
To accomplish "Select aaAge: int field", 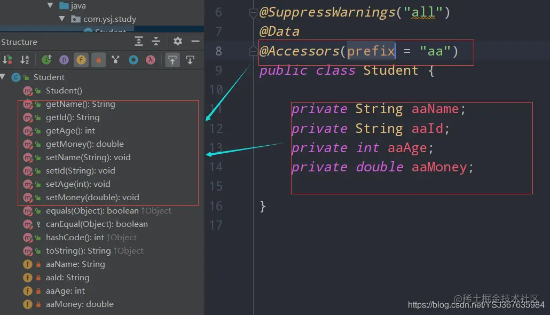I will coord(65,290).
